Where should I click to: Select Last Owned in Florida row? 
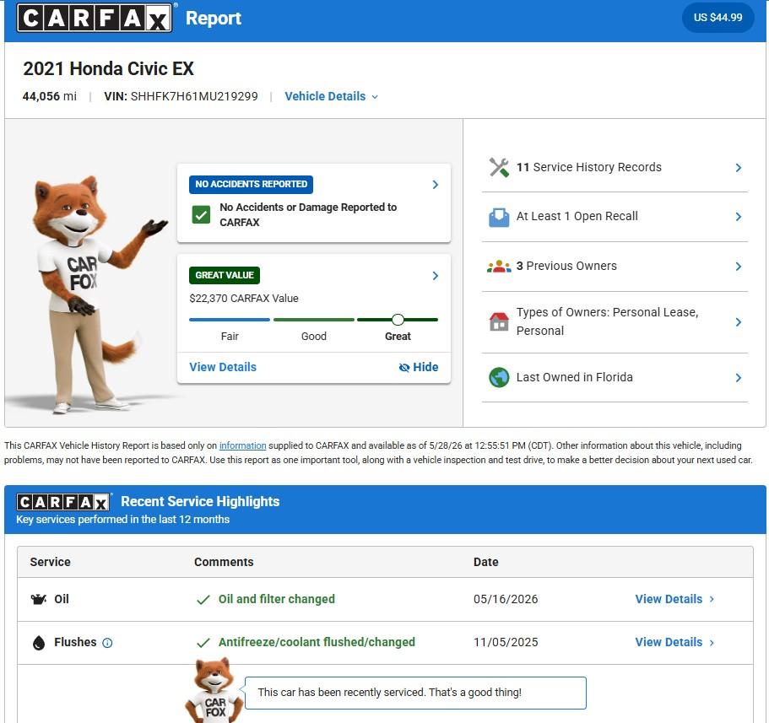pos(615,377)
